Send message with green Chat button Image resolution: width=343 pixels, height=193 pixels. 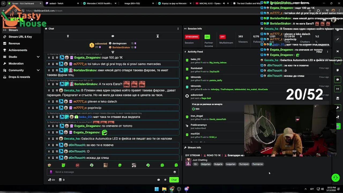pos(174,180)
